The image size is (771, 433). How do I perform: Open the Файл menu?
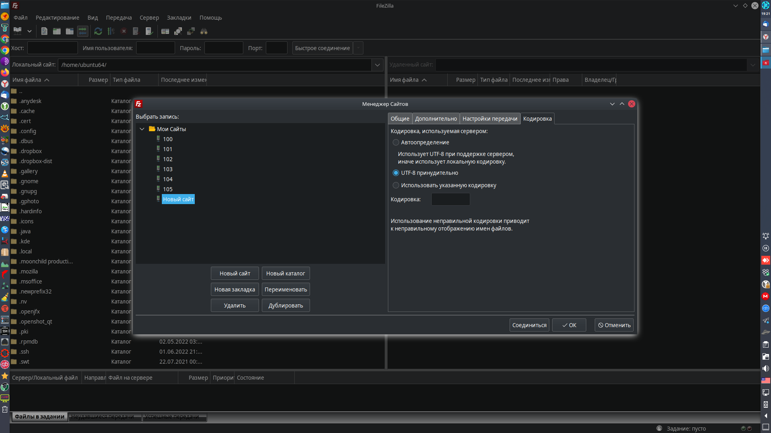pos(20,18)
